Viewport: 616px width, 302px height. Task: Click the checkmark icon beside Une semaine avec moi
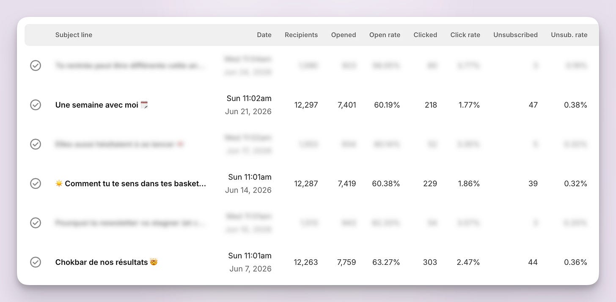(x=36, y=105)
